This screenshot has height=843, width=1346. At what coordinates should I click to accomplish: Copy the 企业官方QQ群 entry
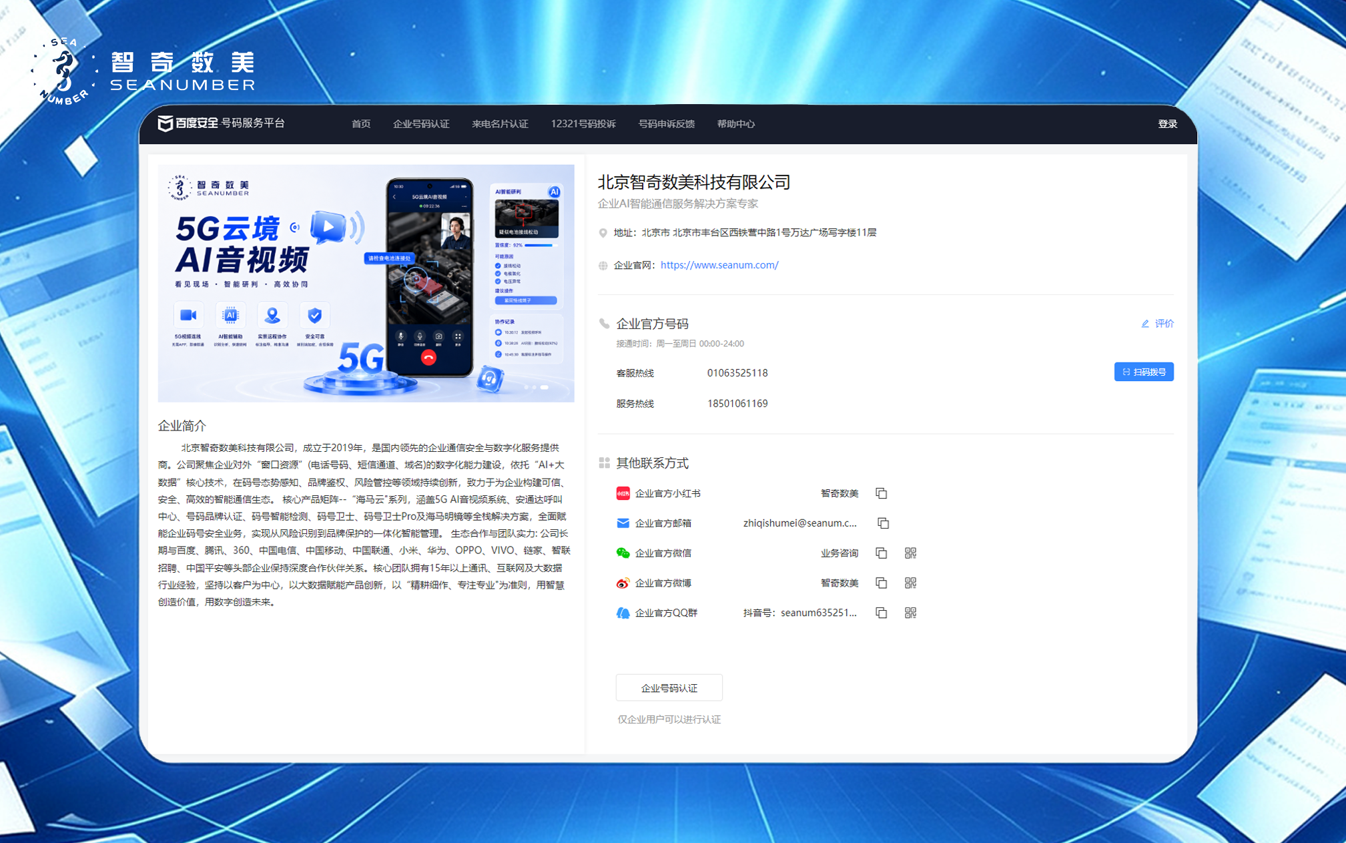[x=882, y=613]
